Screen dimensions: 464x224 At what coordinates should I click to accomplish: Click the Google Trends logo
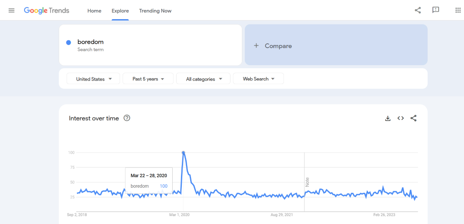(46, 10)
